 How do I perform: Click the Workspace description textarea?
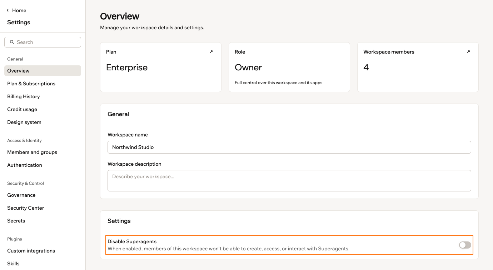tap(289, 181)
